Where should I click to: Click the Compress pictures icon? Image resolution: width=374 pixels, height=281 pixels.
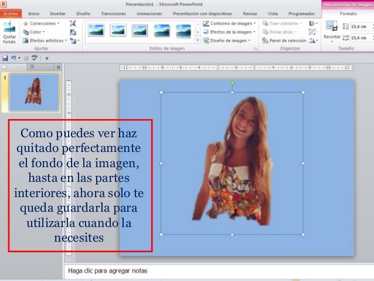[73, 23]
